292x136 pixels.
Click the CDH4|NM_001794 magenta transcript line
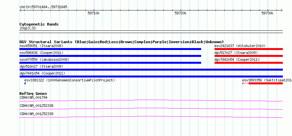pos(151,100)
